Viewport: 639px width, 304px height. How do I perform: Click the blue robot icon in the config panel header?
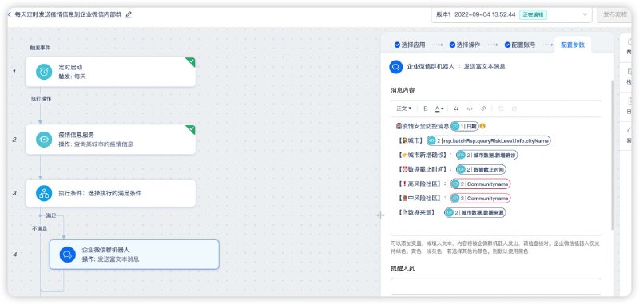click(x=396, y=66)
